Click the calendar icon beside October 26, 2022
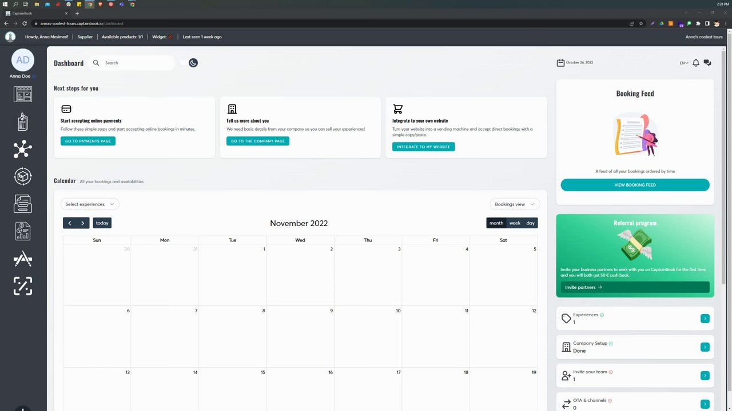The image size is (732, 411). (x=560, y=62)
